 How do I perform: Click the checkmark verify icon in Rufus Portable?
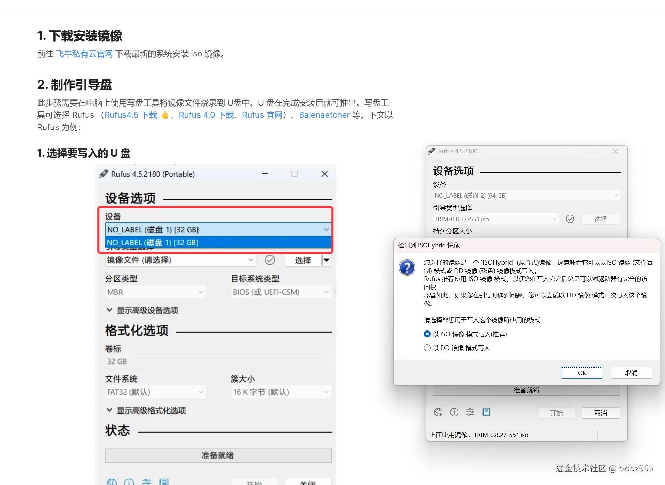pos(270,260)
